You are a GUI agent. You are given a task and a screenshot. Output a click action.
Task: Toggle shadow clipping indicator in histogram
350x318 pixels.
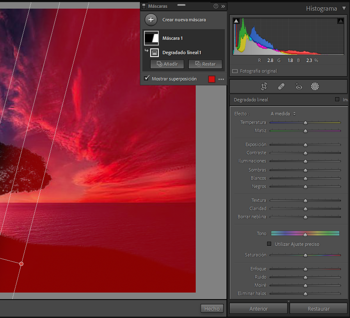pos(236,21)
